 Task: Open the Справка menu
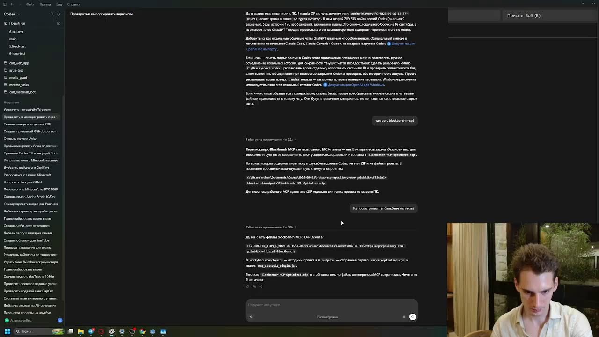tap(73, 4)
